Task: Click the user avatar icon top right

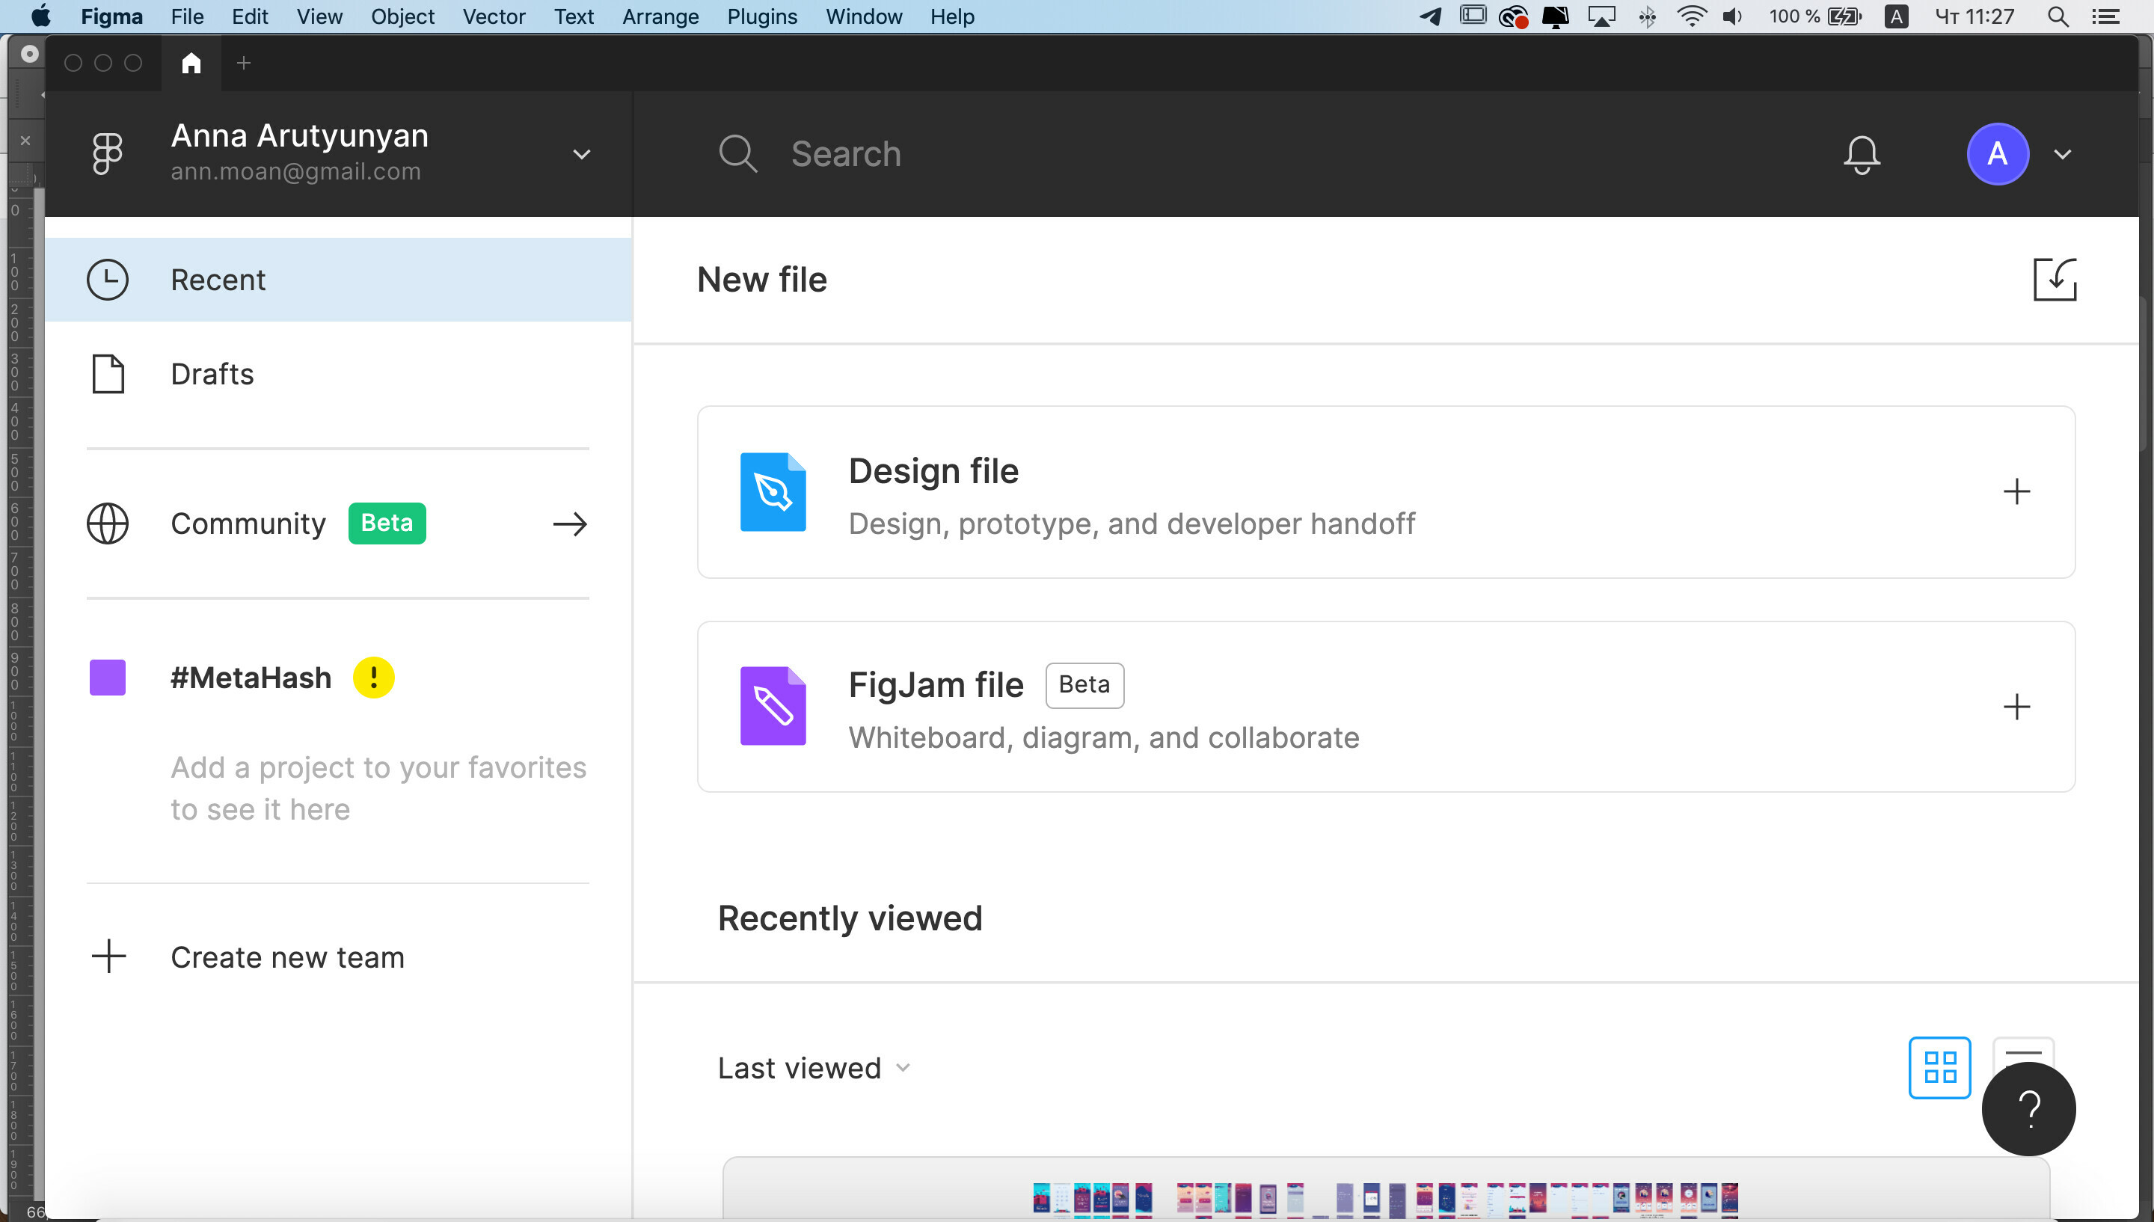Action: tap(1997, 153)
